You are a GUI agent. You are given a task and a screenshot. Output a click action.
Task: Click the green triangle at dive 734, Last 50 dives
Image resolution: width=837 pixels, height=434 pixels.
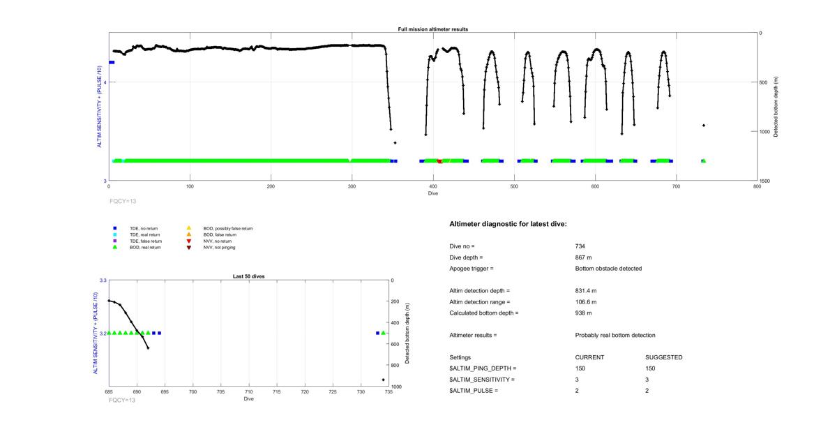click(383, 333)
